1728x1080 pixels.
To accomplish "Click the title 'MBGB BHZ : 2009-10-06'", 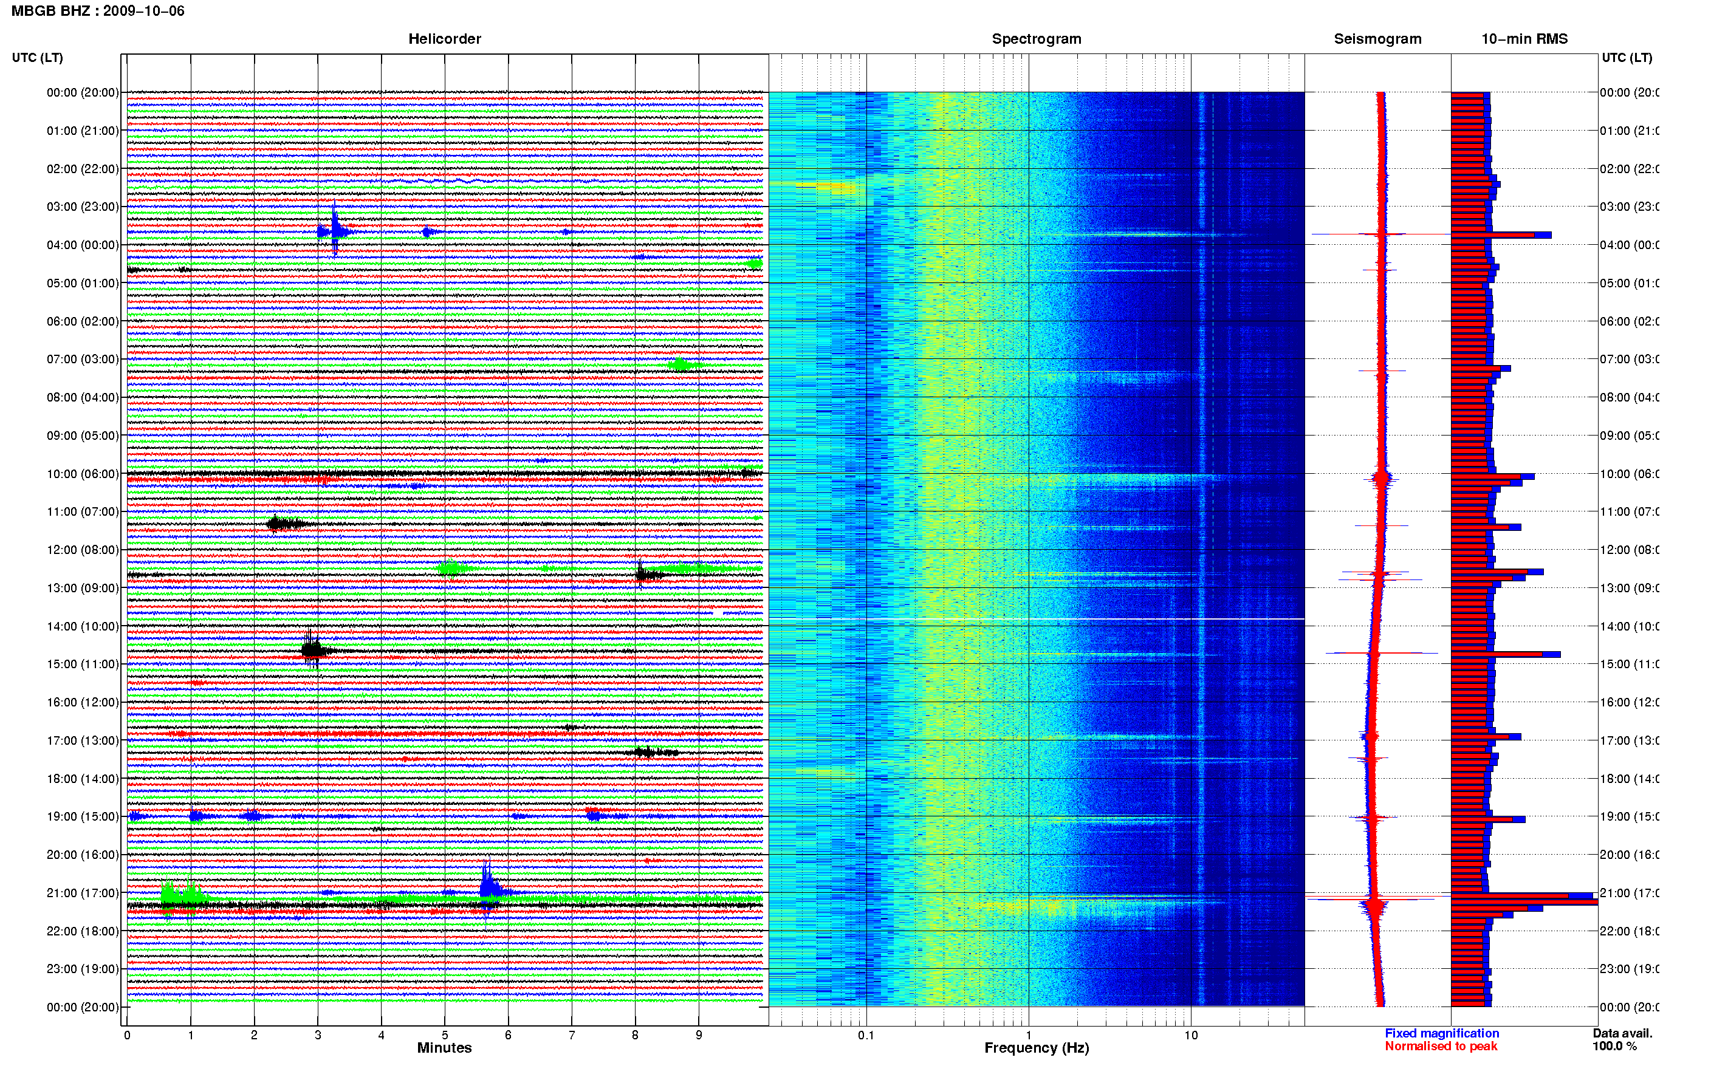I will (98, 11).
